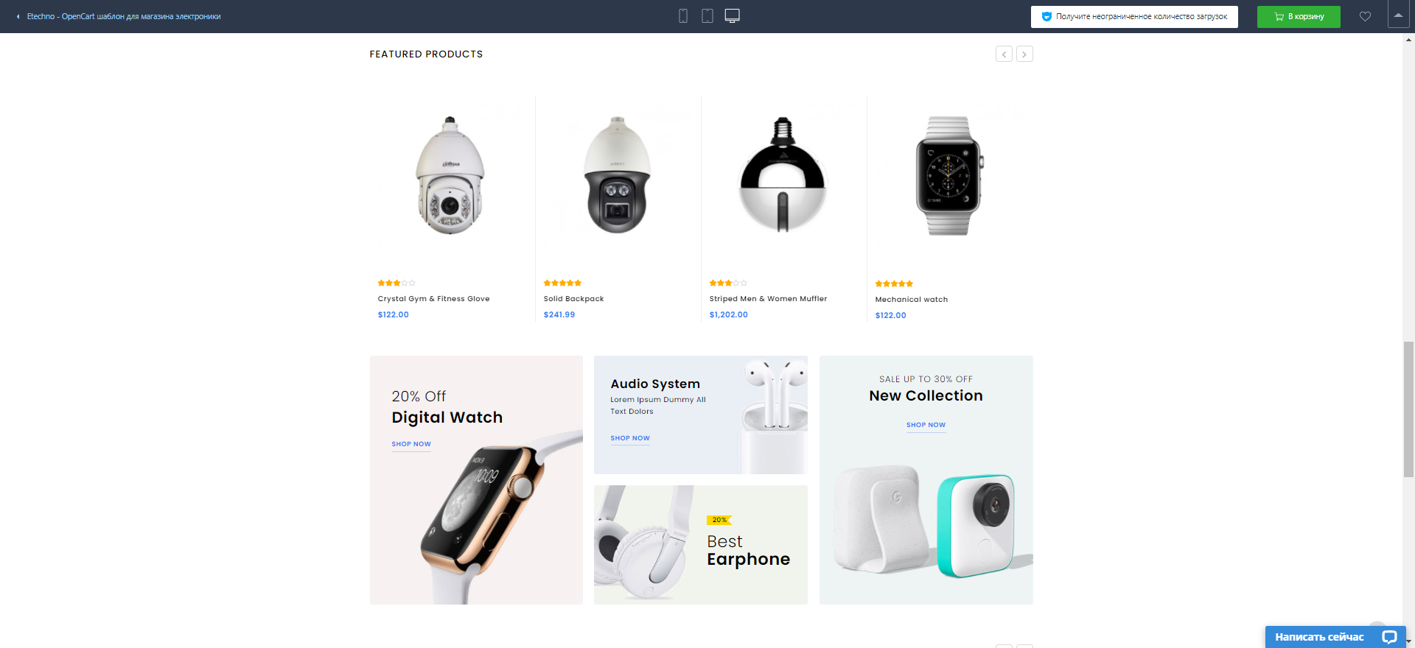
Task: Open the Best Earphone banner
Action: (x=701, y=545)
